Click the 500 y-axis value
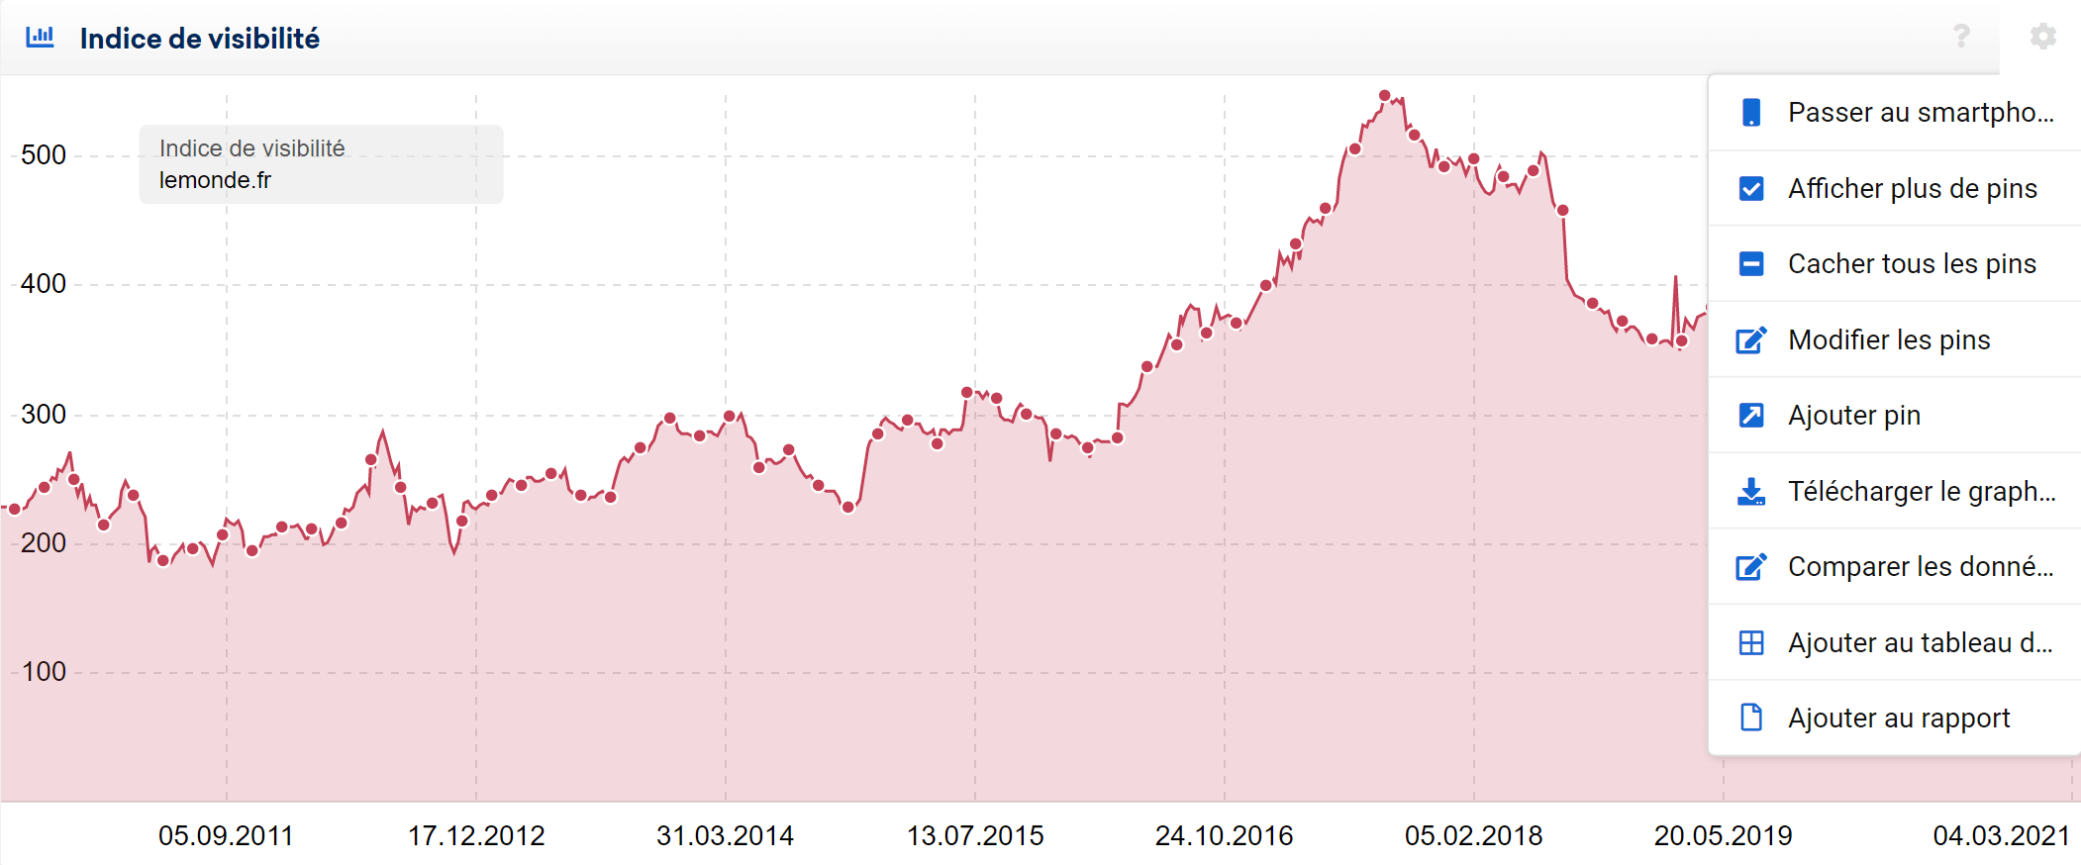Viewport: 2081px width, 865px height. pos(44,155)
